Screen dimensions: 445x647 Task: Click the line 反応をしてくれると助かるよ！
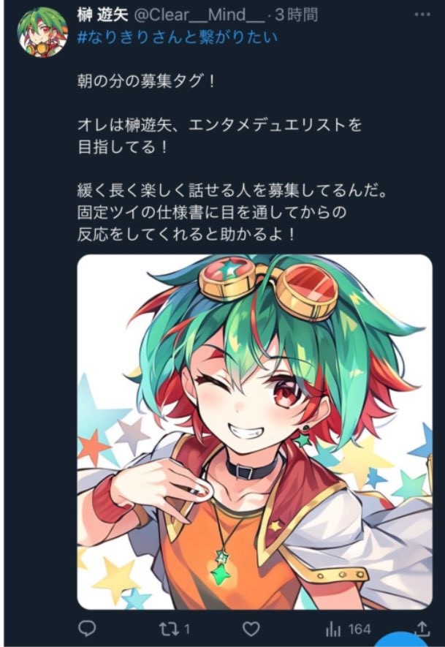186,235
